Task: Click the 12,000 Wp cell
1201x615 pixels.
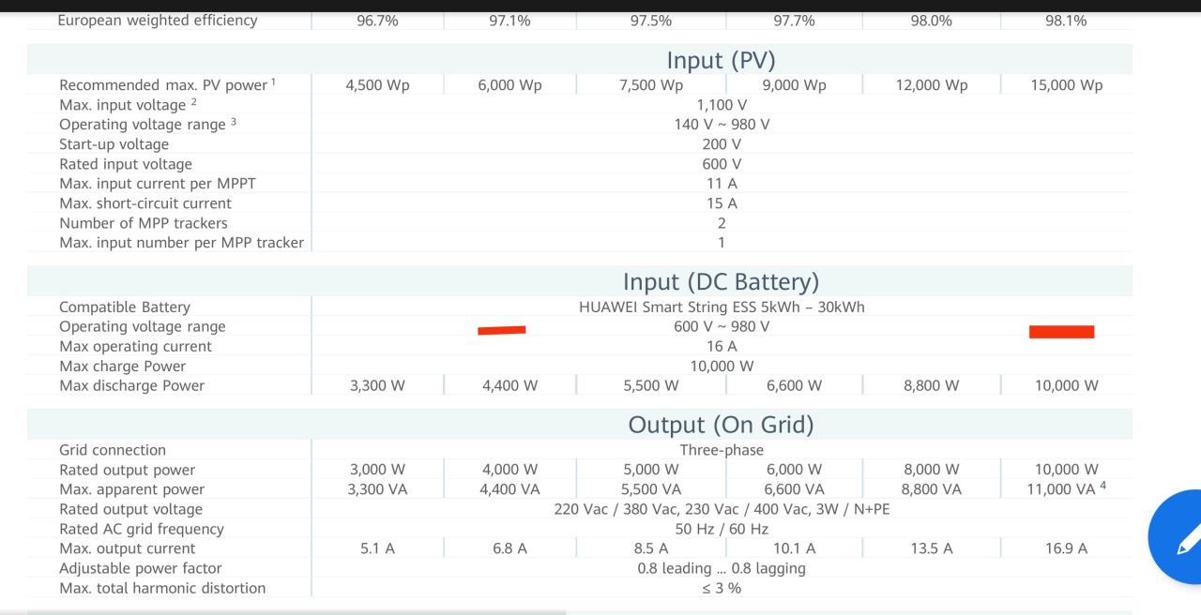Action: pyautogui.click(x=931, y=84)
